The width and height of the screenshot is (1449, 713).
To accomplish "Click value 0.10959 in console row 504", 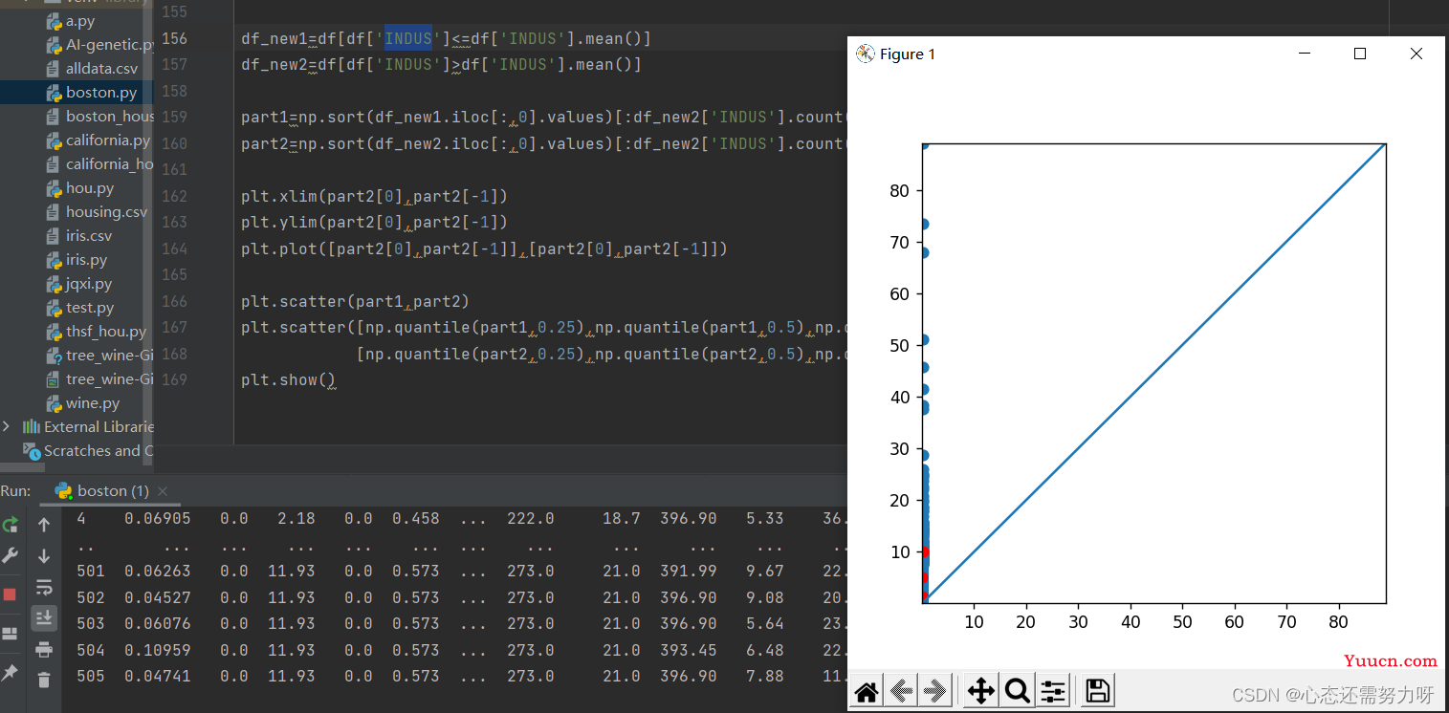I will pos(158,650).
